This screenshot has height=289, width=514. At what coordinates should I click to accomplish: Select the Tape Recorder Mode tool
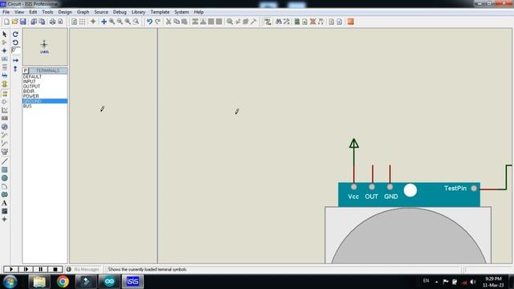4,118
